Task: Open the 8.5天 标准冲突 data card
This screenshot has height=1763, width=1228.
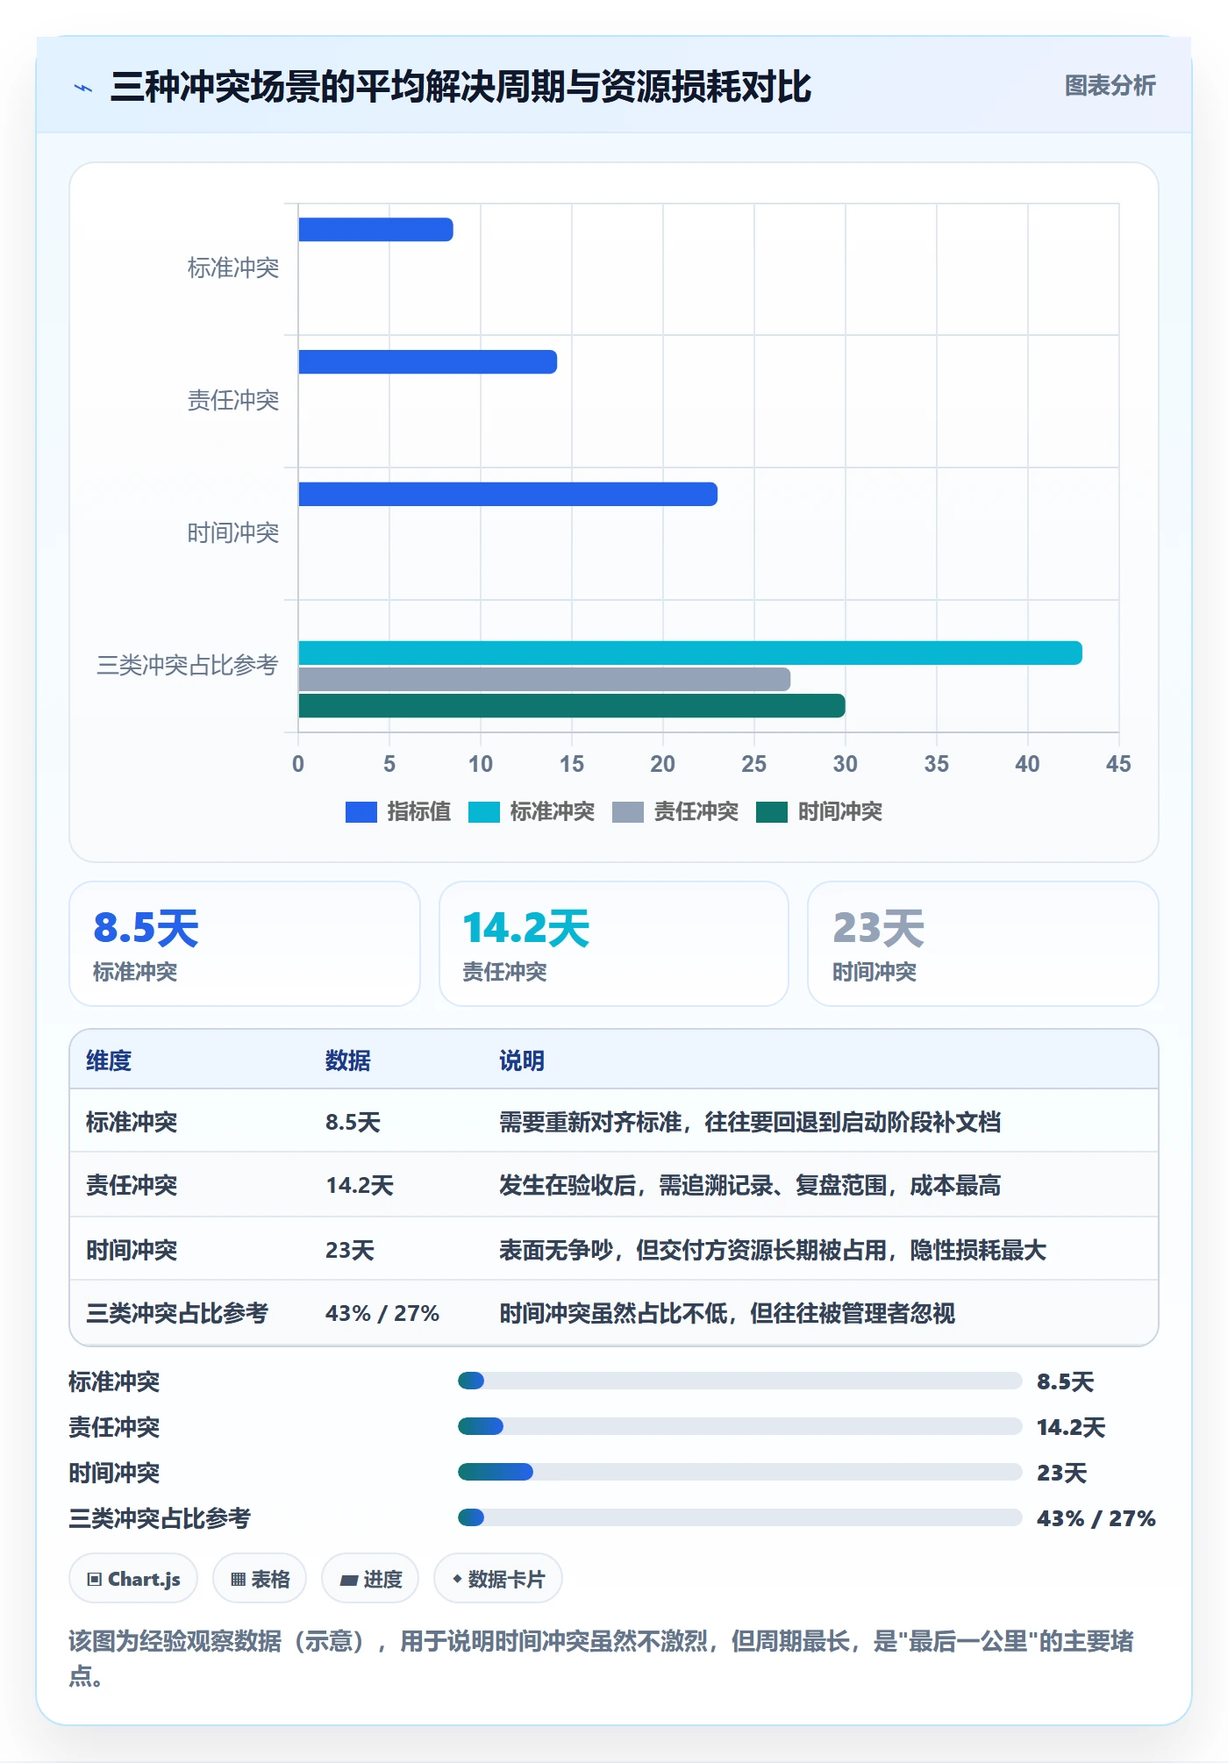Action: 245,944
